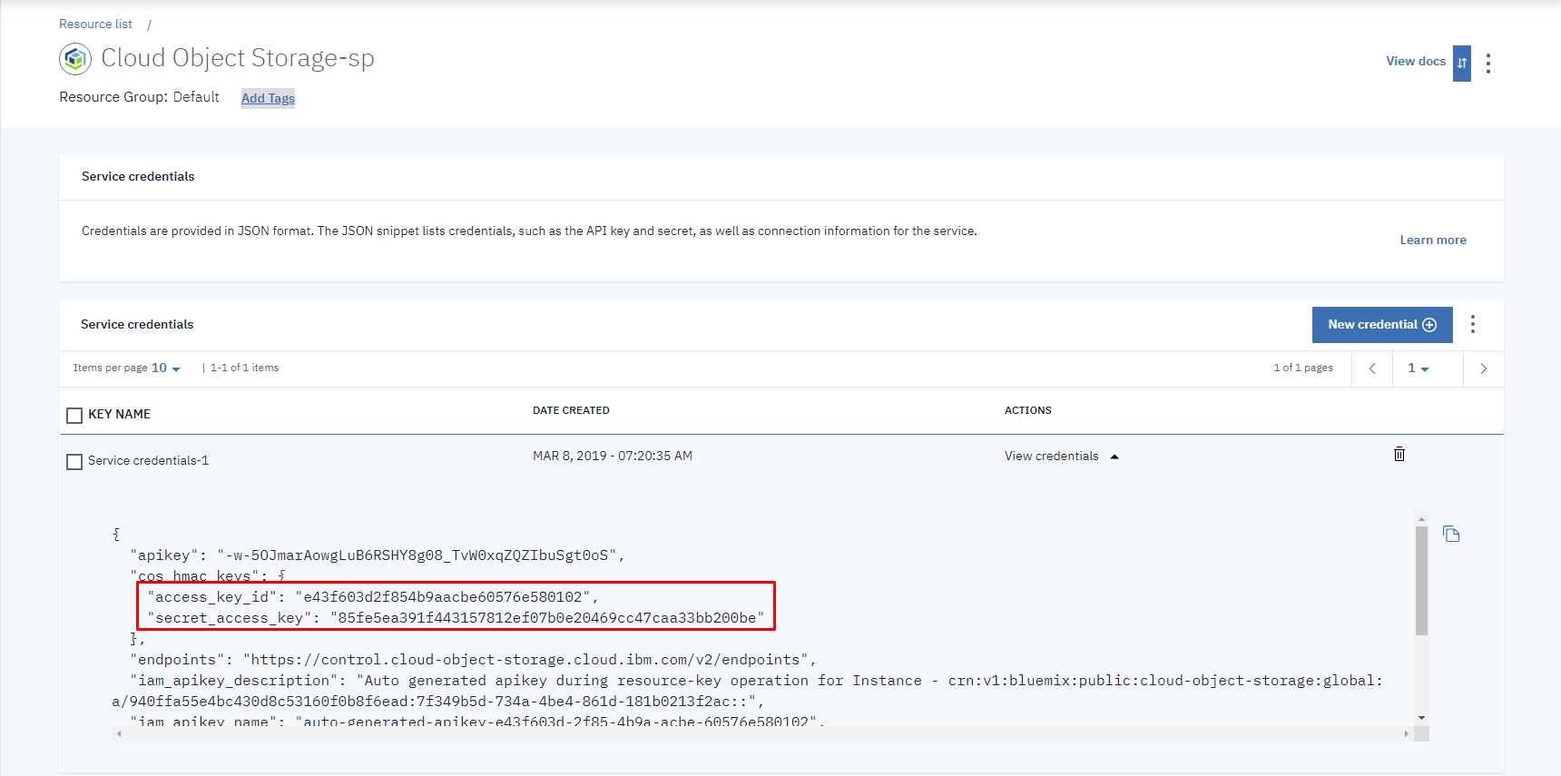Open the page number dropdown
The height and width of the screenshot is (776, 1561).
tap(1419, 368)
